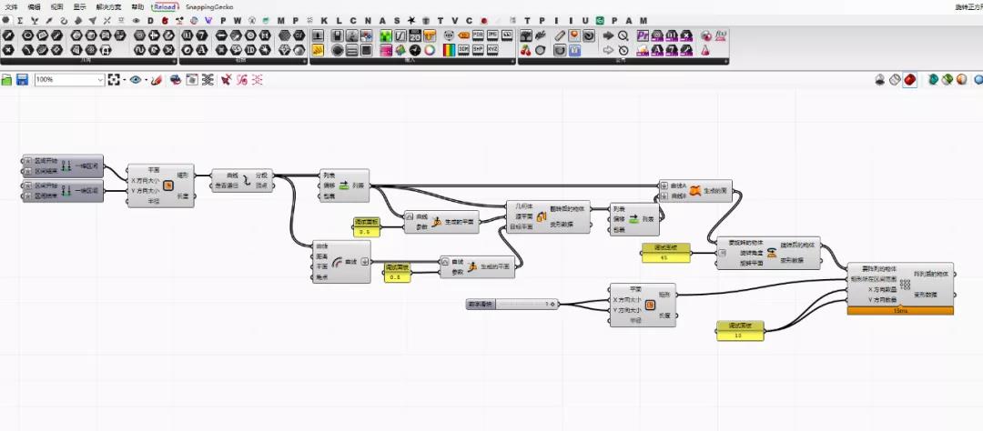Zoom extents with the frame icon
983x431 pixels.
pyautogui.click(x=113, y=79)
